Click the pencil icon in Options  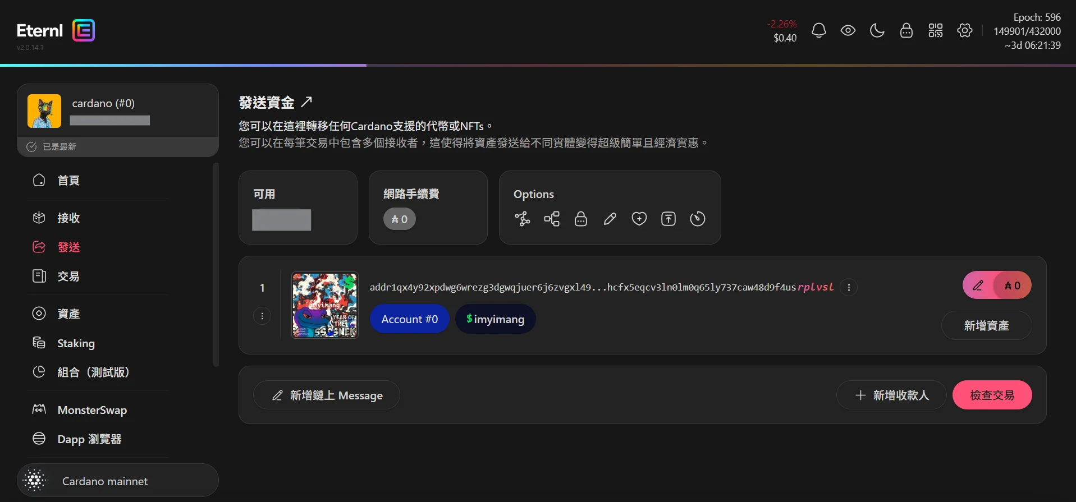point(610,219)
